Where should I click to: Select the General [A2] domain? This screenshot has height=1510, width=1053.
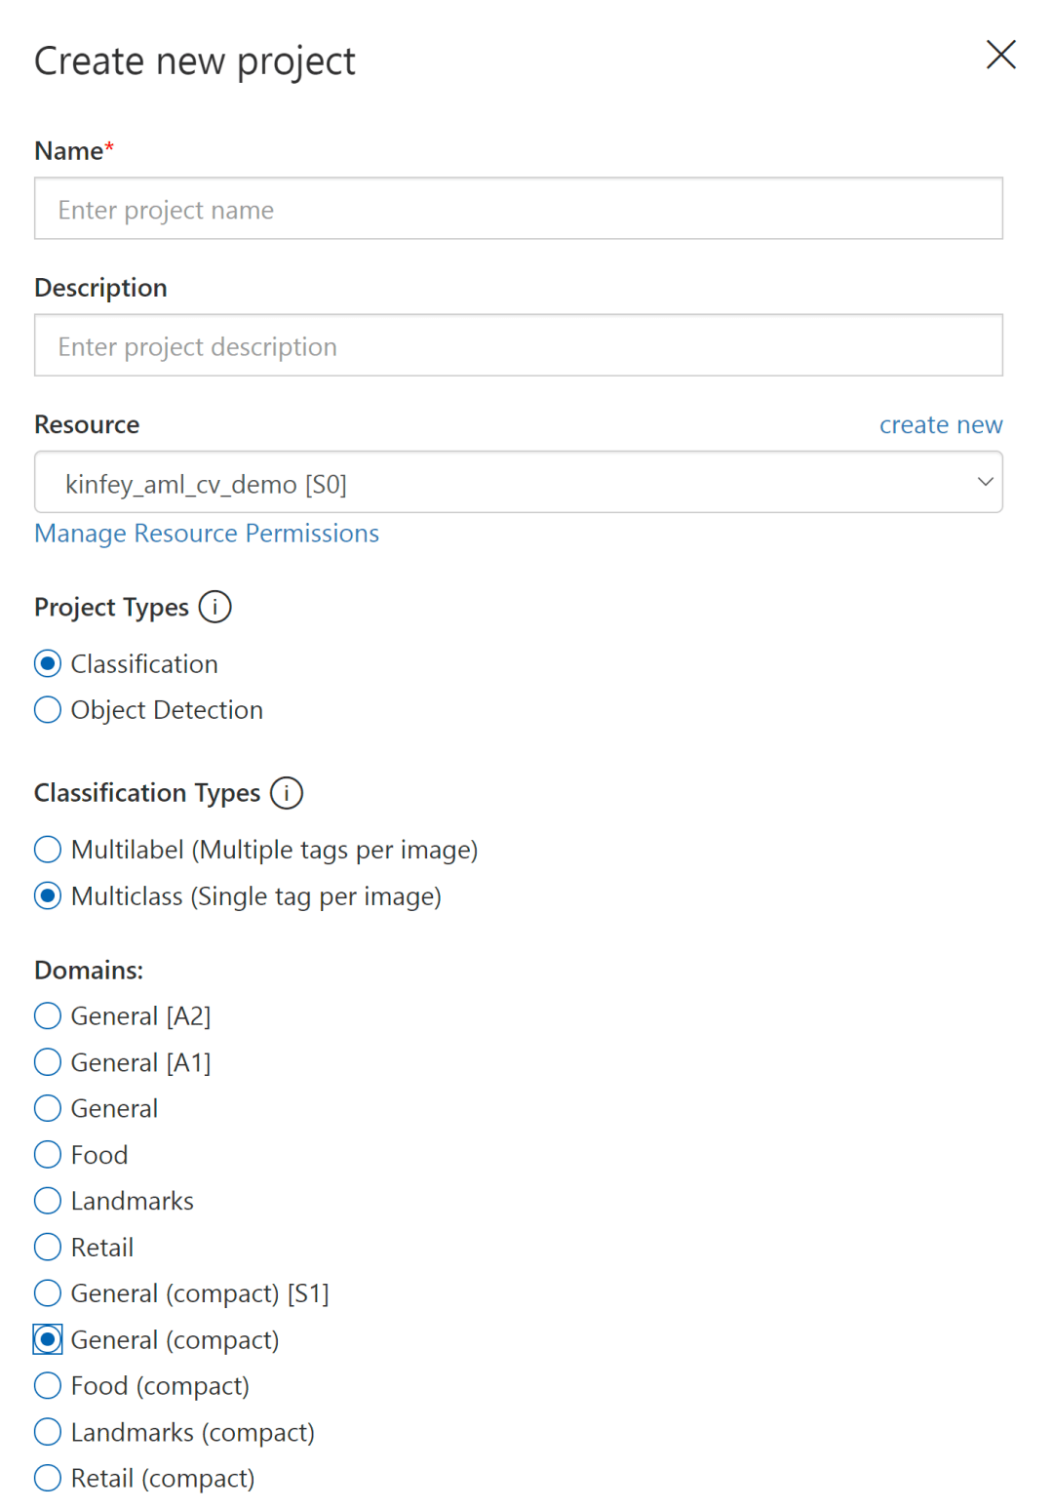pyautogui.click(x=48, y=1016)
